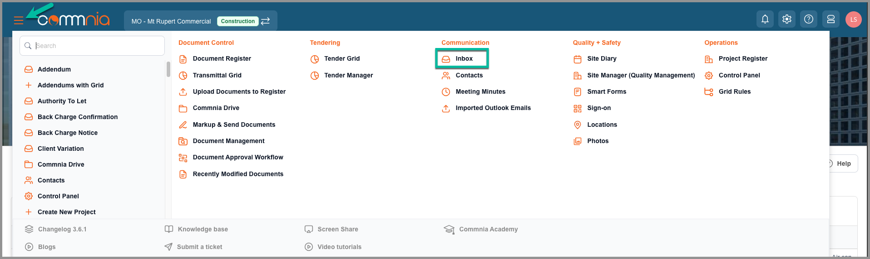Click the Photos icon
The width and height of the screenshot is (870, 259).
pos(578,141)
